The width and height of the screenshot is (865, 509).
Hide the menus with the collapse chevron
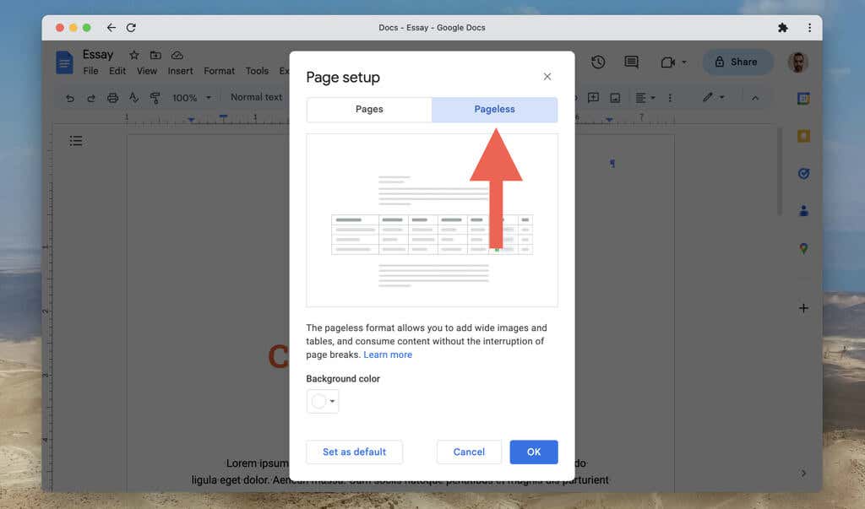[755, 98]
